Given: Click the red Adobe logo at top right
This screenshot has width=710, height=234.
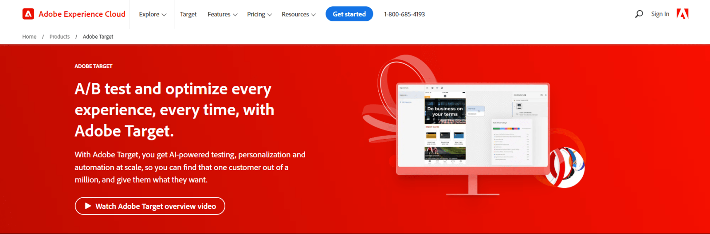Looking at the screenshot, I should [x=683, y=14].
